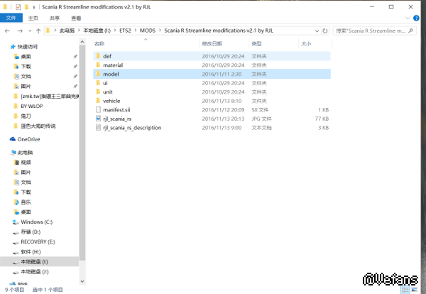Click the forward navigation arrow
This screenshot has height=294, width=426.
[20, 31]
